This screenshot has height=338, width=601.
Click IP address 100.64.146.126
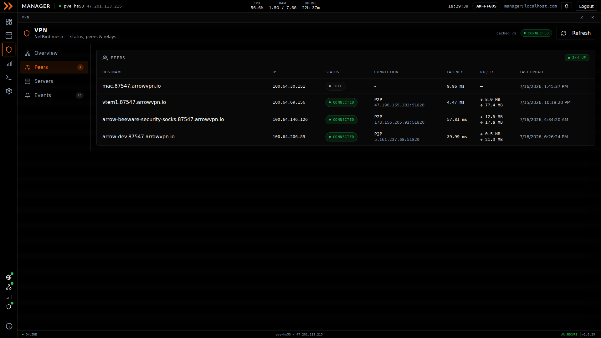290,120
